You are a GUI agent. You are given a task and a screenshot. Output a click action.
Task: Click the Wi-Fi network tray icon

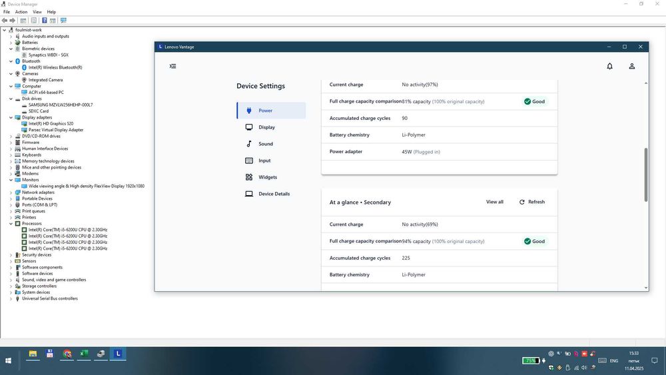coord(576,368)
